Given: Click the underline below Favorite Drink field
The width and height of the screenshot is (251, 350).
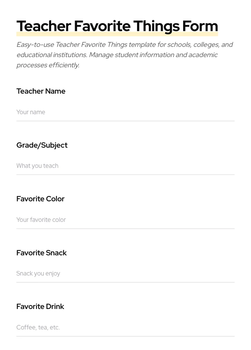Looking at the screenshot, I should pyautogui.click(x=125, y=336).
